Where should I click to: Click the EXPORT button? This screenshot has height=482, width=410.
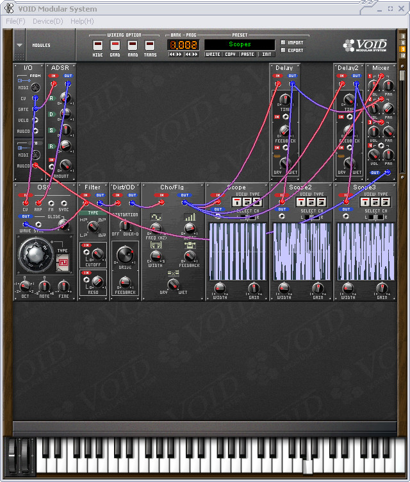pos(292,50)
